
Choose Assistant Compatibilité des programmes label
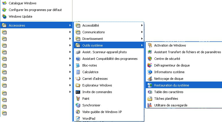click(x=110, y=59)
